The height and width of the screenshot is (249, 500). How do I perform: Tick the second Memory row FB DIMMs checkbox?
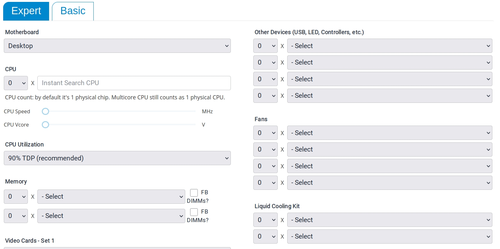(194, 212)
